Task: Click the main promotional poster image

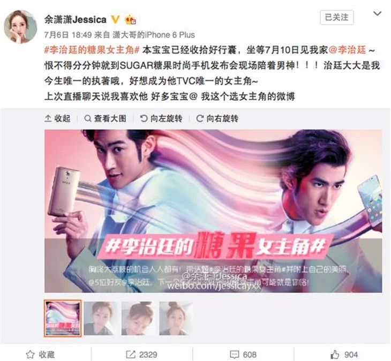Action: point(213,211)
